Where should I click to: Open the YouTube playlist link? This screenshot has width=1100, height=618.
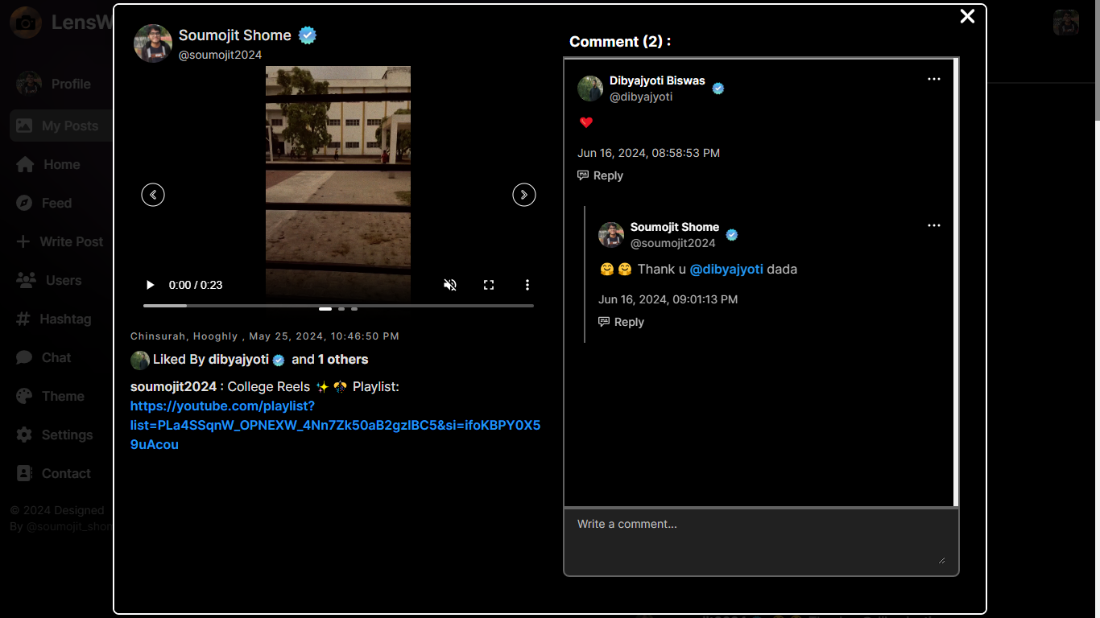[x=335, y=425]
